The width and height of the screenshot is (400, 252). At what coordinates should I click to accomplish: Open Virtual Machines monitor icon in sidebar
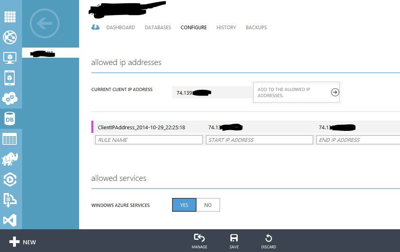click(x=10, y=58)
